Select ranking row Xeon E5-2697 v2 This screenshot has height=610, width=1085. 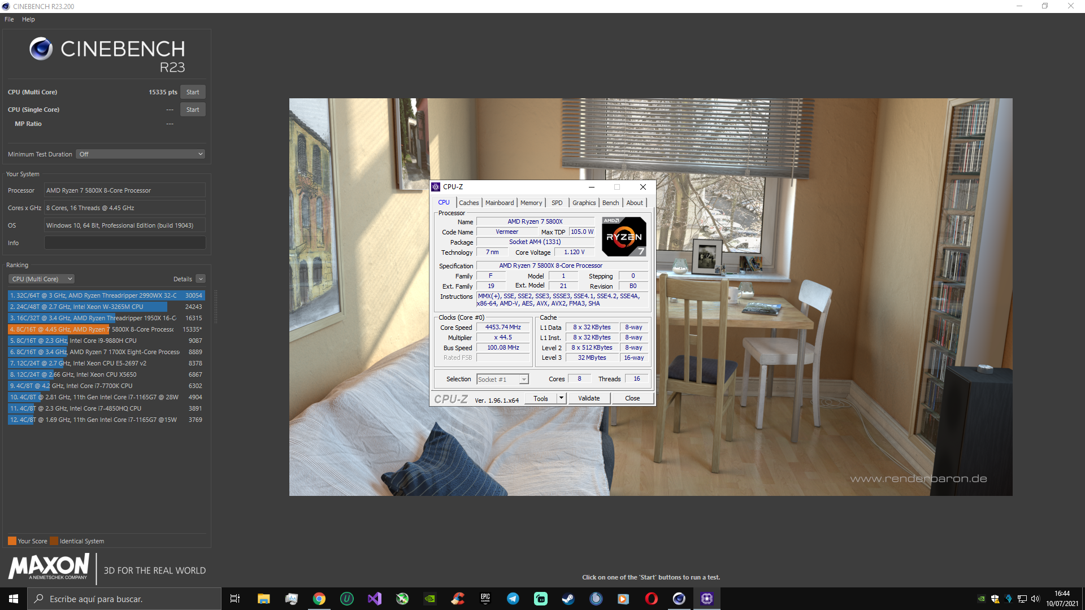click(x=106, y=363)
